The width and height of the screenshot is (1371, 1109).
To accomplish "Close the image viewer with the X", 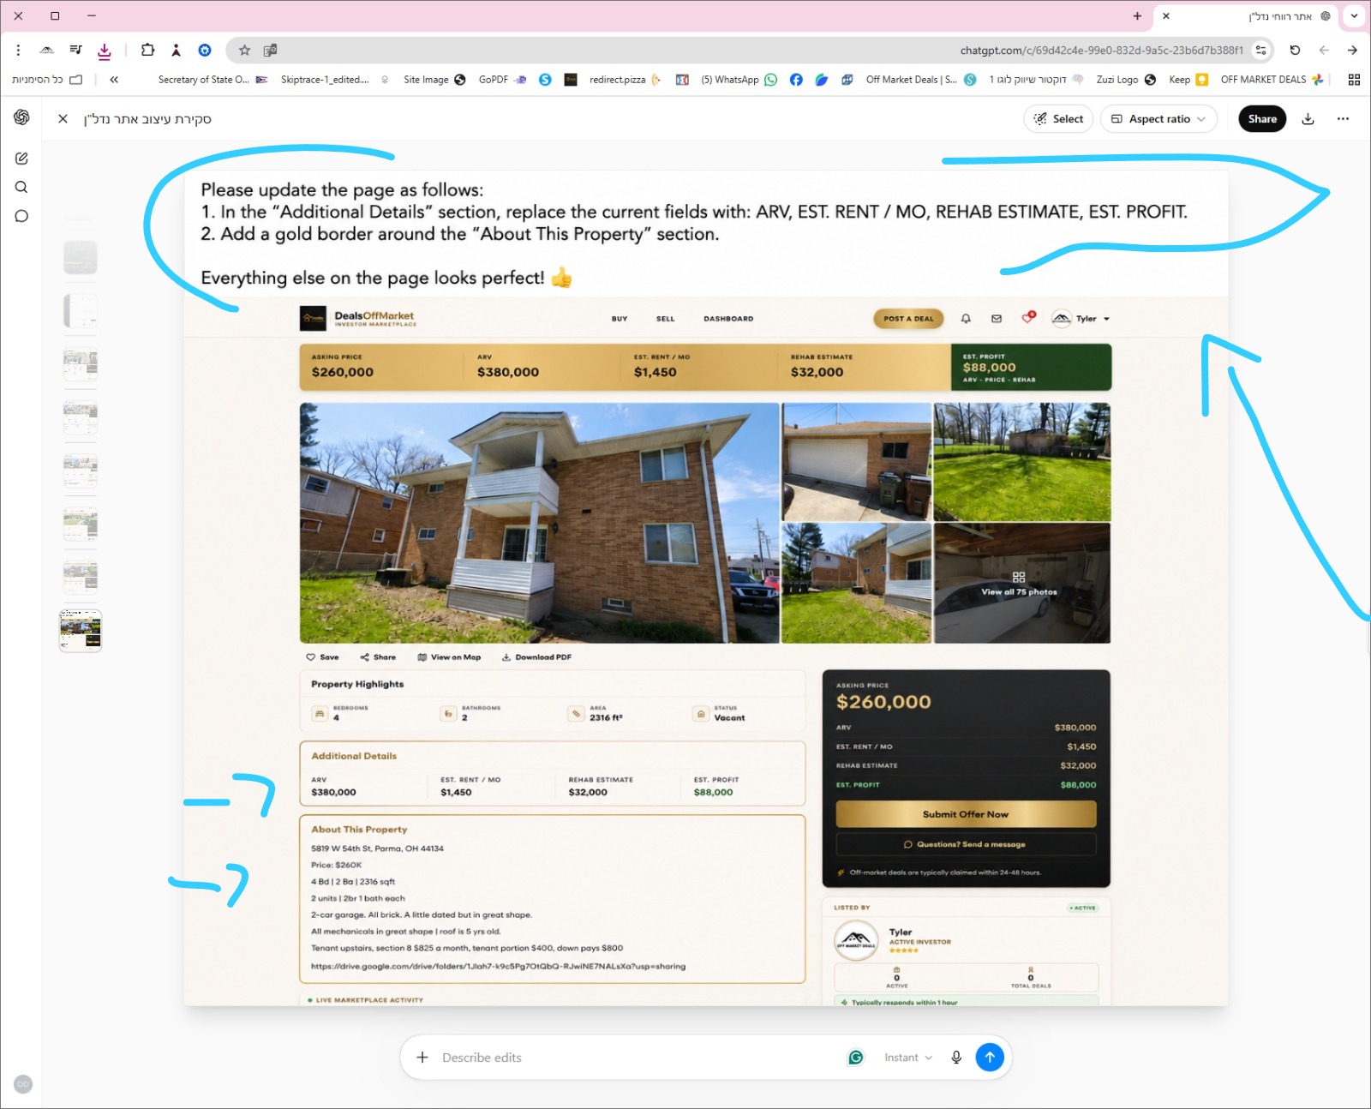I will point(63,119).
